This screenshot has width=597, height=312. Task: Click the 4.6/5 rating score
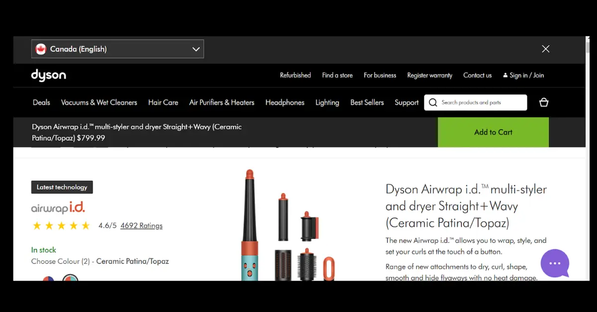107,226
